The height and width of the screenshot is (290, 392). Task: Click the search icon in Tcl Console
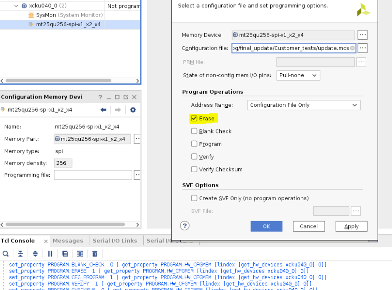(6, 253)
